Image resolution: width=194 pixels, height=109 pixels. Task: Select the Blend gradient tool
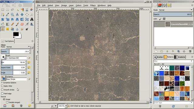click(8, 24)
